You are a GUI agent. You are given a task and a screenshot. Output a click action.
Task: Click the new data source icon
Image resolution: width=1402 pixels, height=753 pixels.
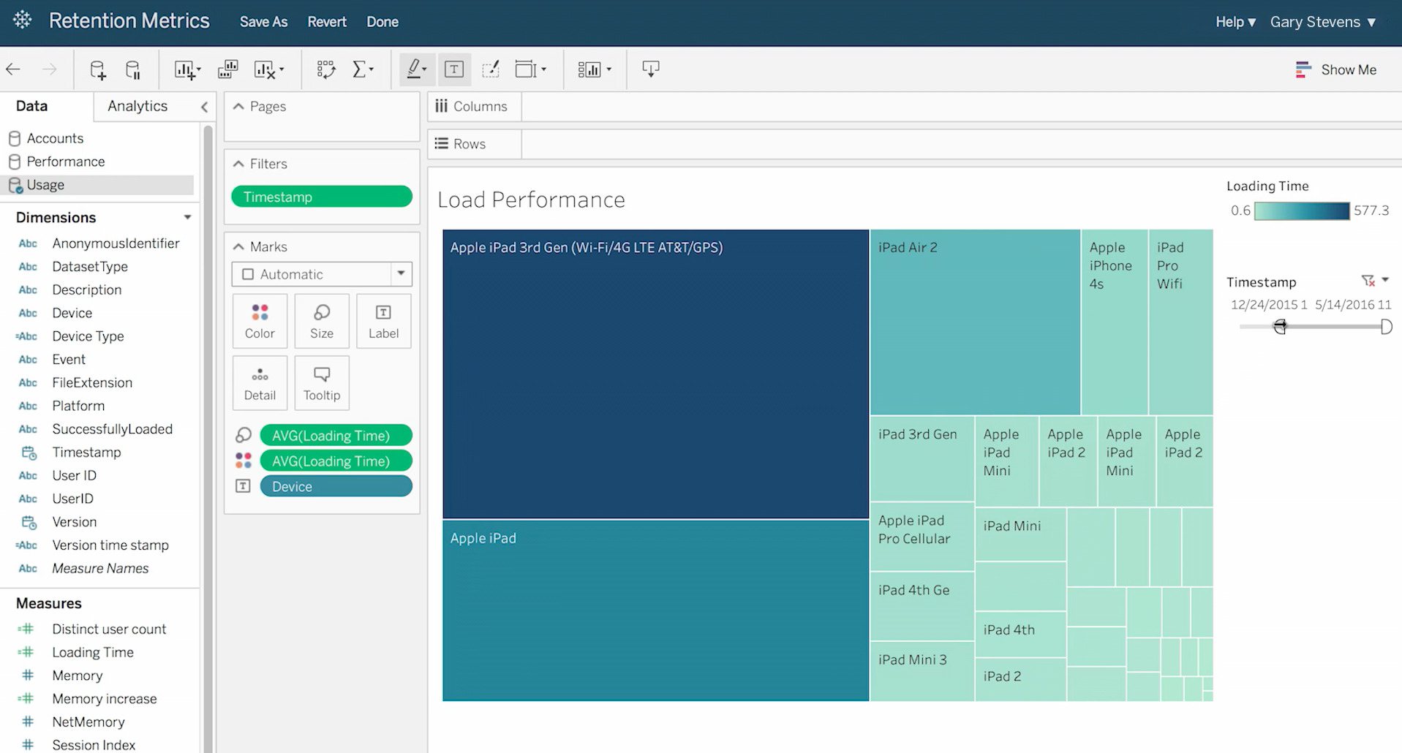point(97,69)
